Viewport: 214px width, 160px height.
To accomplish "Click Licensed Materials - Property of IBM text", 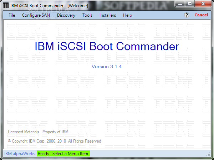I will coord(38,132).
